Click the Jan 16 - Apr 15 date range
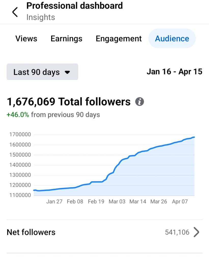This screenshot has width=209, height=261. click(174, 72)
